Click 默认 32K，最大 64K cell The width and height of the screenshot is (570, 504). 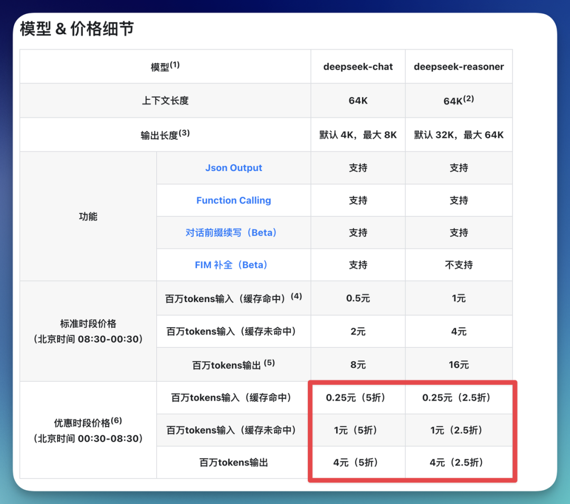click(459, 135)
